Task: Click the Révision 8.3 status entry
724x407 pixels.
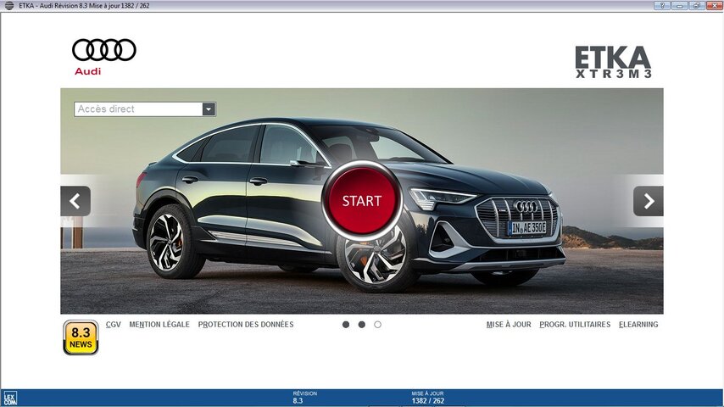Action: [304, 398]
